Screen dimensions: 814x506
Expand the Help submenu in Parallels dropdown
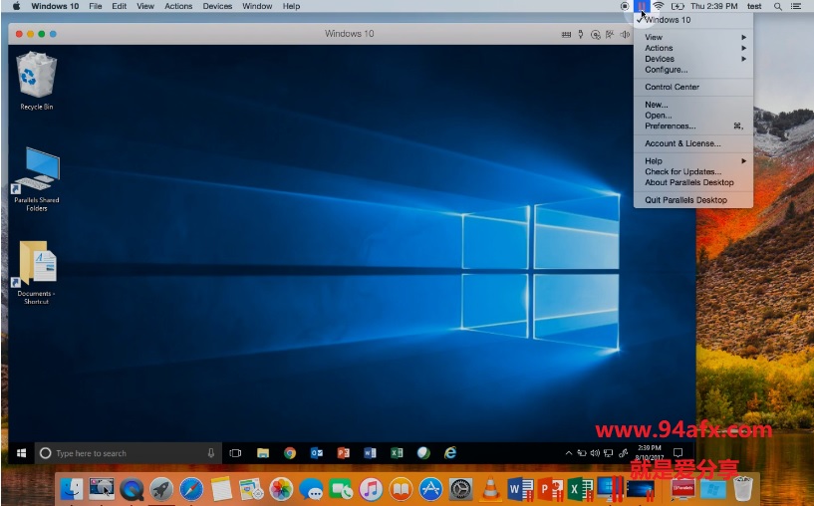[x=693, y=161]
